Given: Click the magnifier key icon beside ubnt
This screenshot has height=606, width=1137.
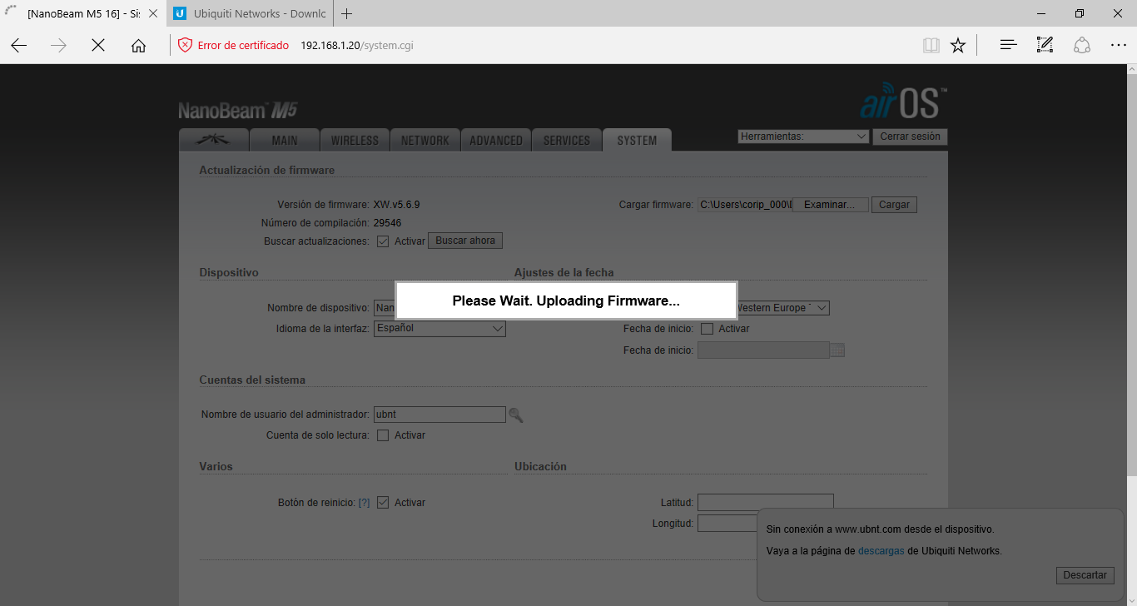Looking at the screenshot, I should pos(516,415).
